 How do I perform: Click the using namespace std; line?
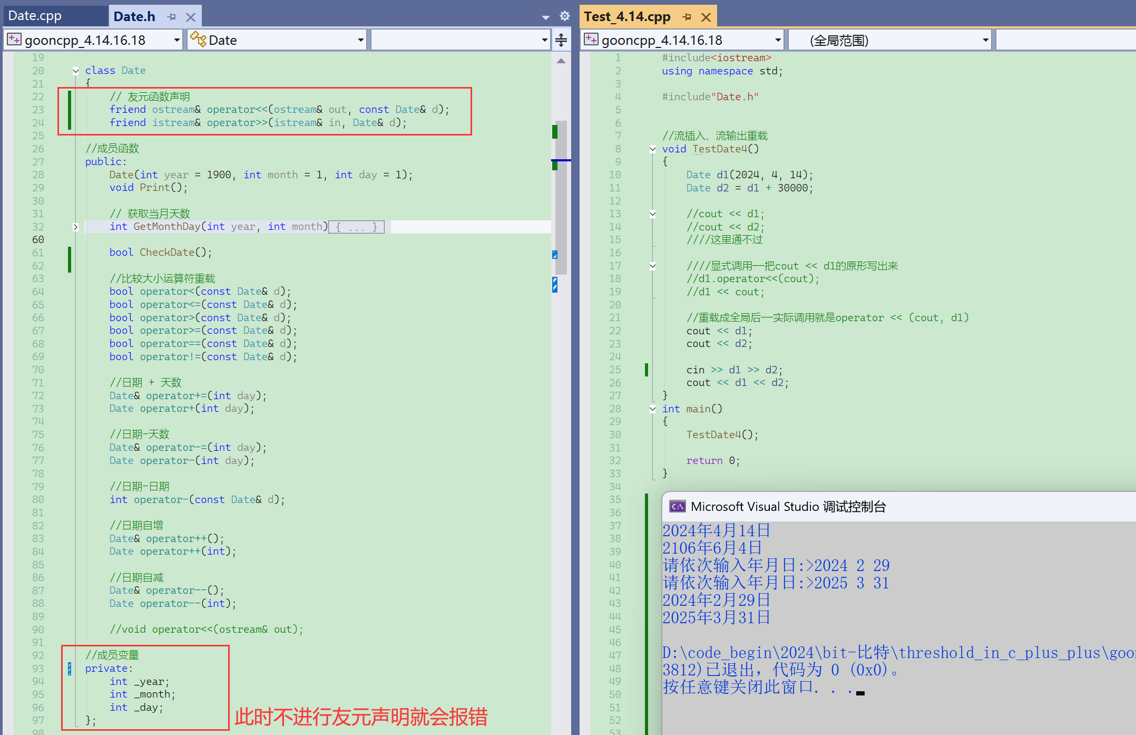click(x=722, y=71)
